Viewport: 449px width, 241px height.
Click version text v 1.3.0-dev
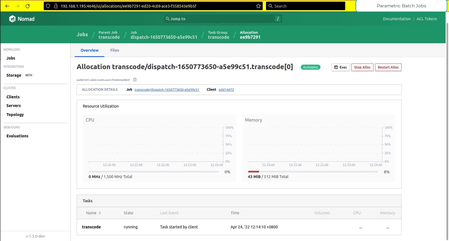pos(35,236)
